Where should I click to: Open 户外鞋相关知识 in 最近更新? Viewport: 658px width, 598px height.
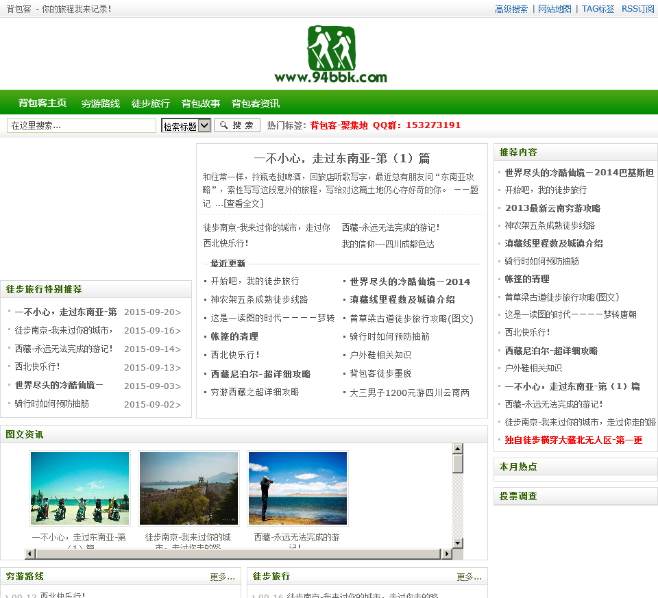pos(380,355)
